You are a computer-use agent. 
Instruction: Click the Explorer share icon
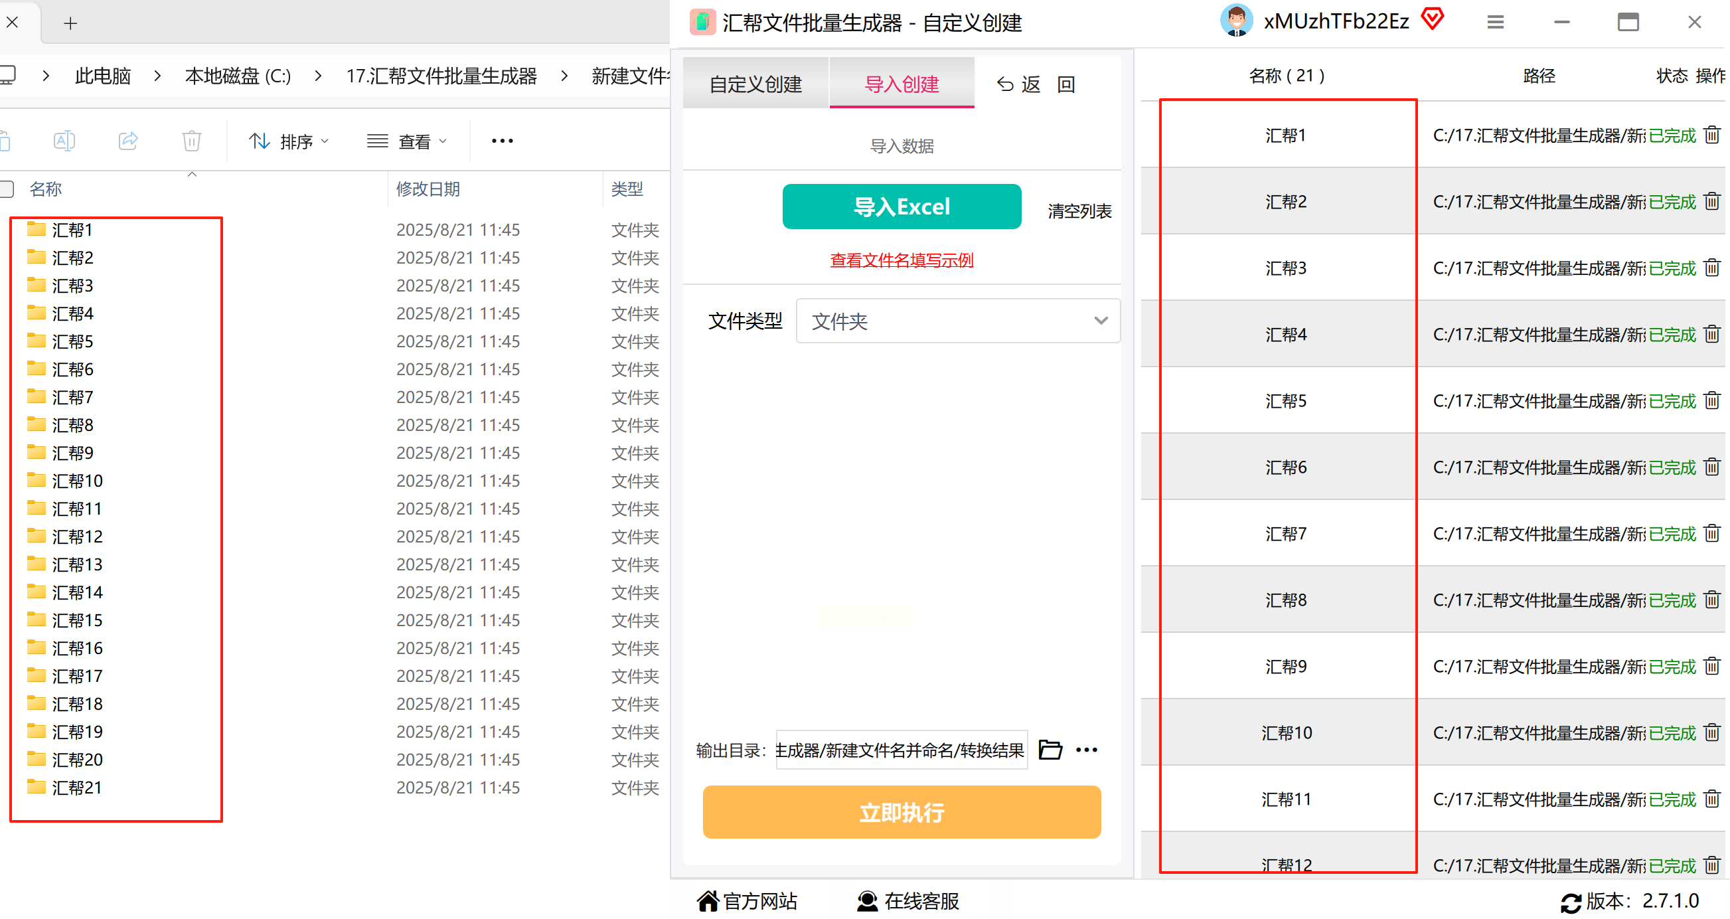pos(128,141)
